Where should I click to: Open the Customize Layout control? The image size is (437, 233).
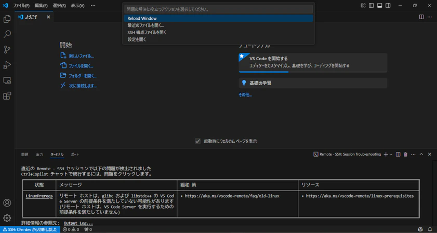coord(363,5)
